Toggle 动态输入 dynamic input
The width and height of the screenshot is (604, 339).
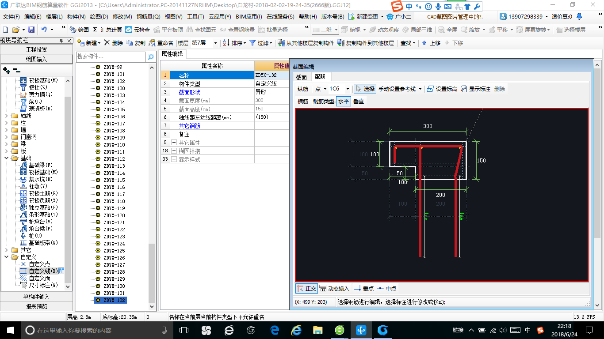point(334,288)
